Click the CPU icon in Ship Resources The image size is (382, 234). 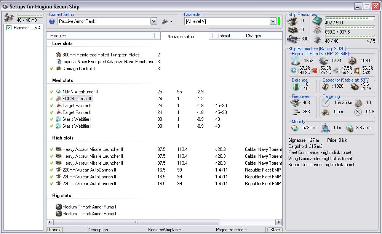point(317,21)
